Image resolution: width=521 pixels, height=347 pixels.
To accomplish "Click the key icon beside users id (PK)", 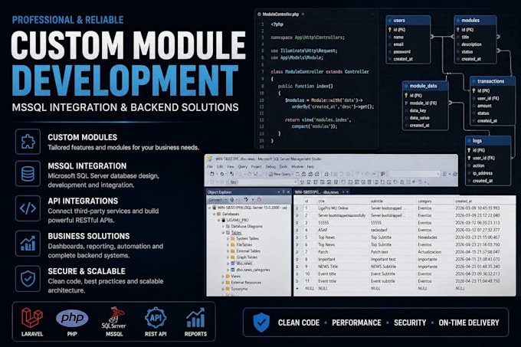I will 390,30.
